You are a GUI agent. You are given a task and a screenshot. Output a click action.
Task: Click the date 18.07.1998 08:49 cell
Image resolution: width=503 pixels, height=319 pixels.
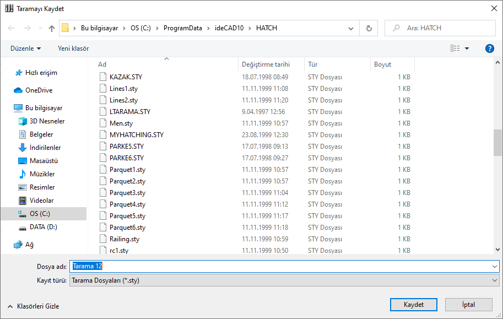(x=265, y=77)
